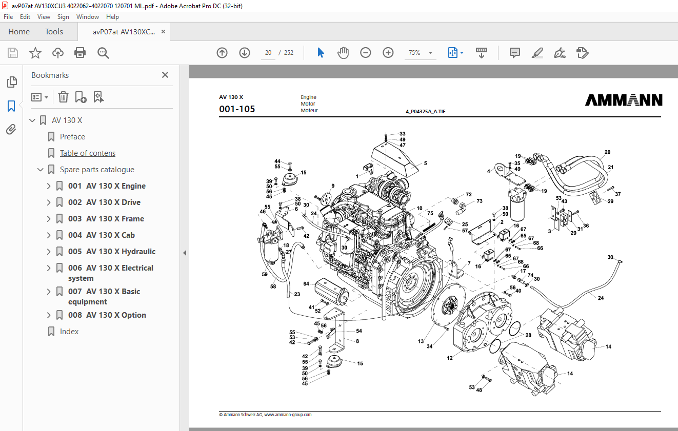Open the edit and send tool
The image size is (678, 431).
pos(582,53)
